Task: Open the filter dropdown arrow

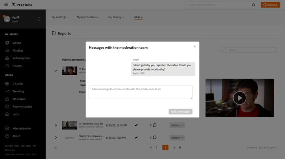Action: [x=222, y=50]
